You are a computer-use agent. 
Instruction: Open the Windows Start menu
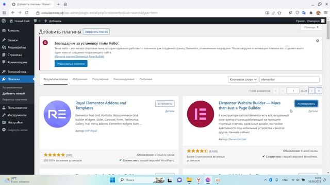(x=112, y=180)
